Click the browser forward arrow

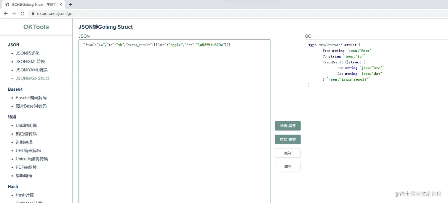point(14,14)
